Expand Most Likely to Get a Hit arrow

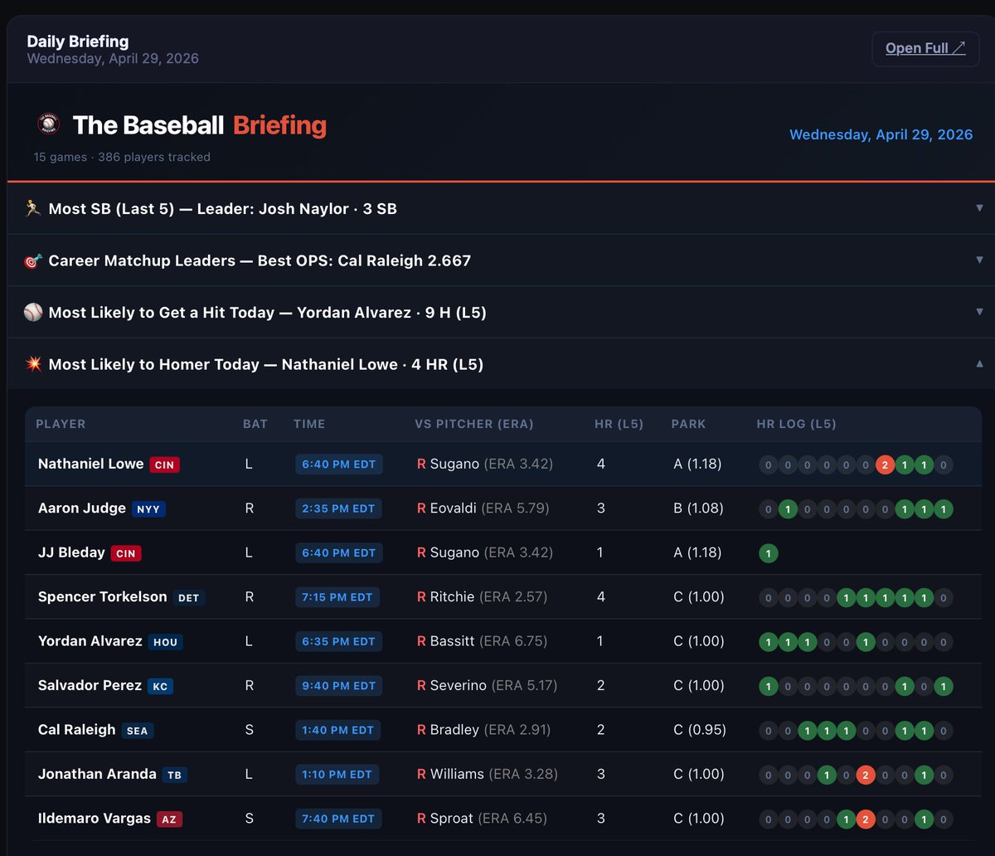coord(979,312)
